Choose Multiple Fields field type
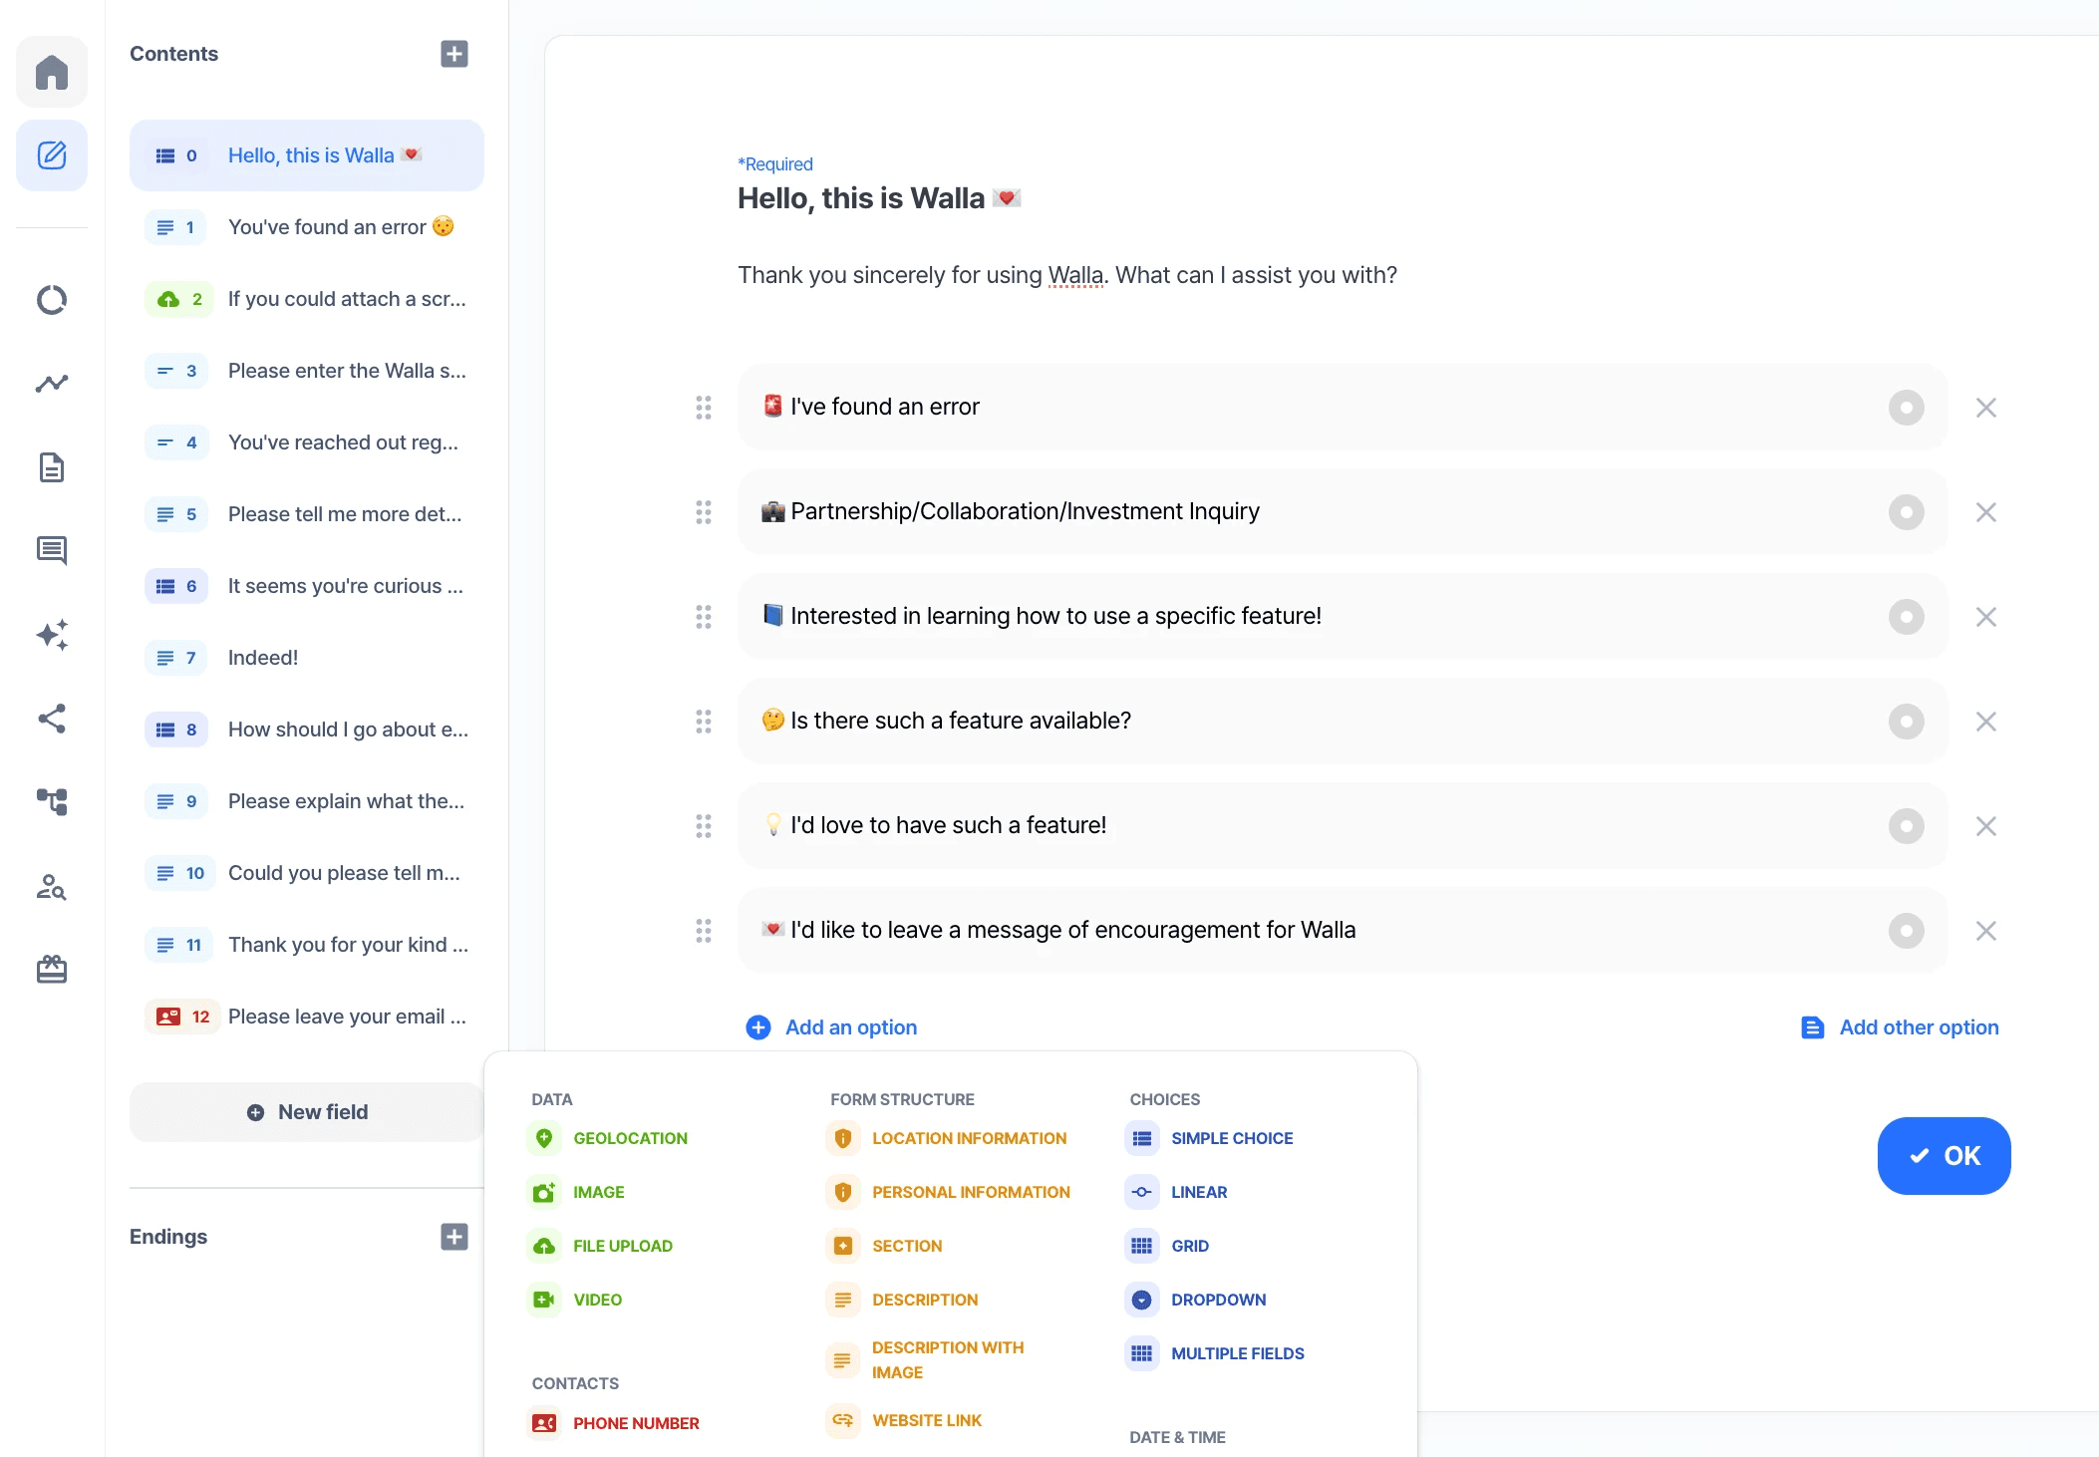The width and height of the screenshot is (2099, 1457). click(1216, 1353)
